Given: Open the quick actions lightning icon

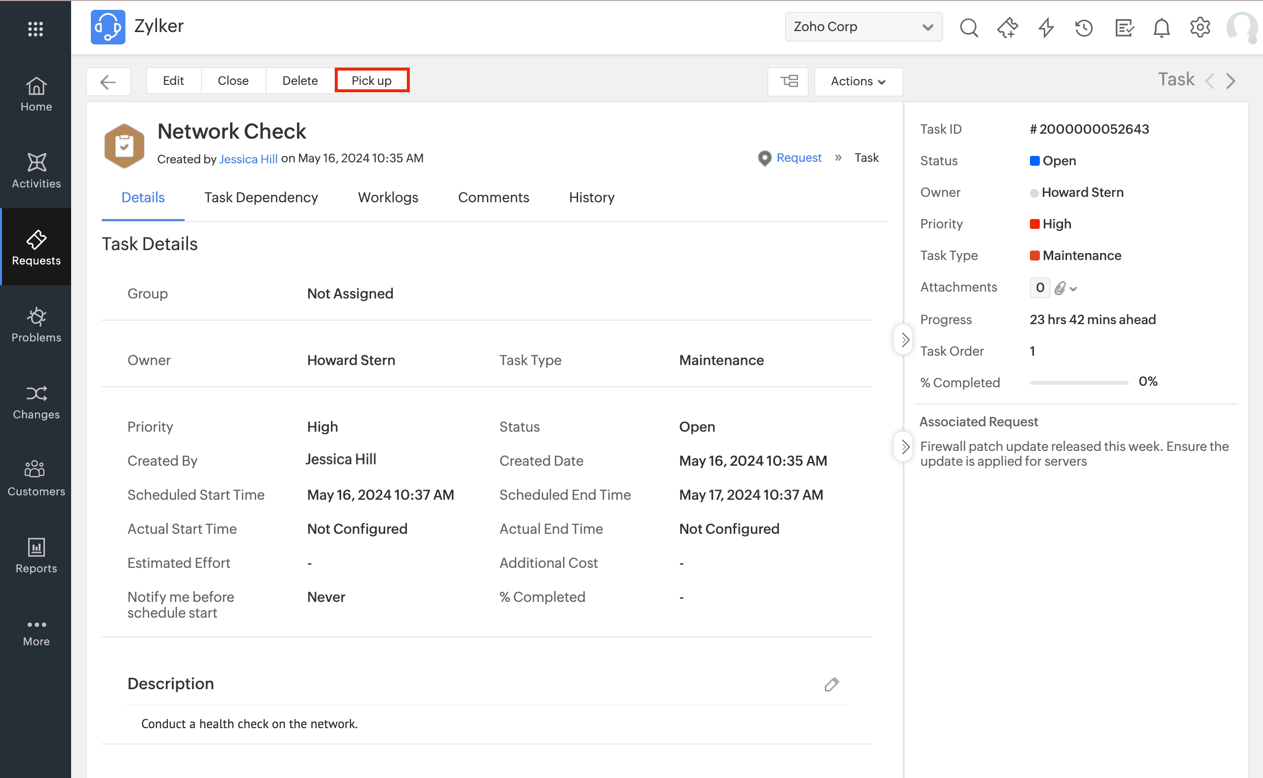Looking at the screenshot, I should 1046,27.
